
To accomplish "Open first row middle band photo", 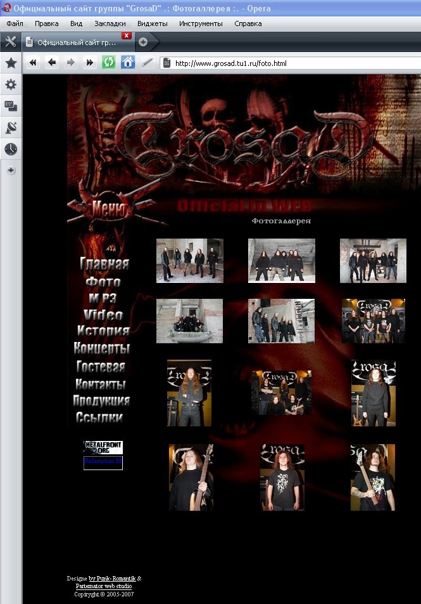I will 282,261.
